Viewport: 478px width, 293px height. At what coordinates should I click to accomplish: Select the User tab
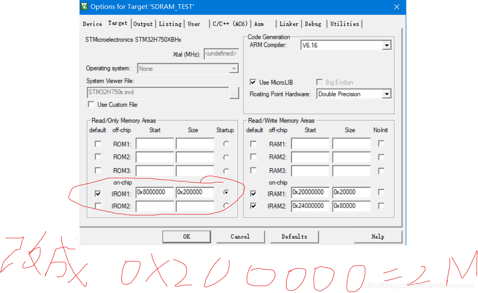tap(194, 24)
